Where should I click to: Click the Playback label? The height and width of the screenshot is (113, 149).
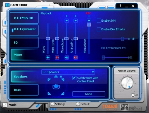[46, 13]
